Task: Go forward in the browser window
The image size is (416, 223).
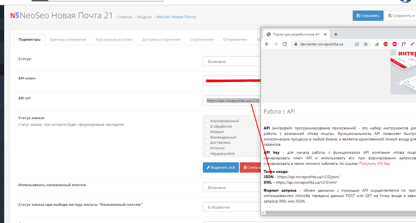Action: pos(276,44)
